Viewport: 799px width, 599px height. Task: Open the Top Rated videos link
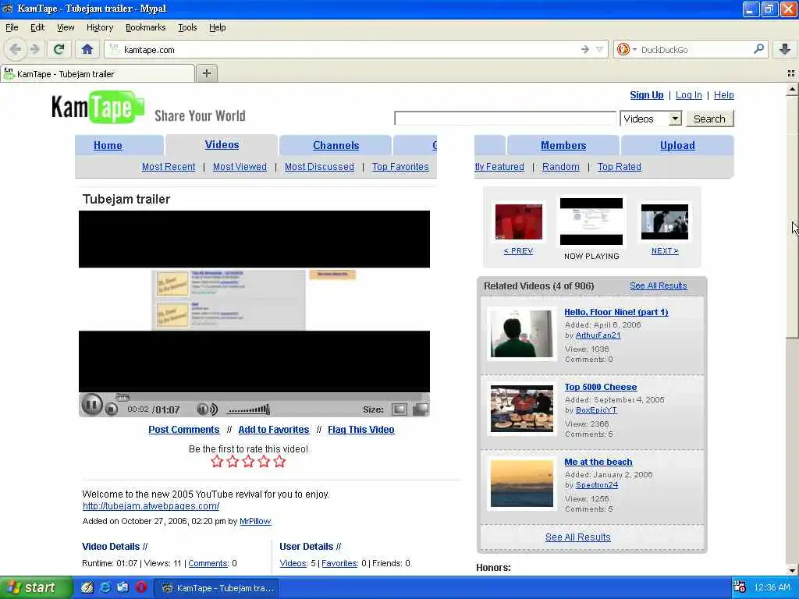point(619,167)
